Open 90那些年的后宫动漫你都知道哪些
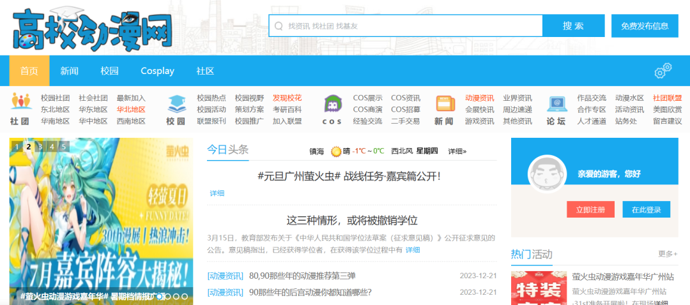The width and height of the screenshot is (690, 305). pos(310,292)
